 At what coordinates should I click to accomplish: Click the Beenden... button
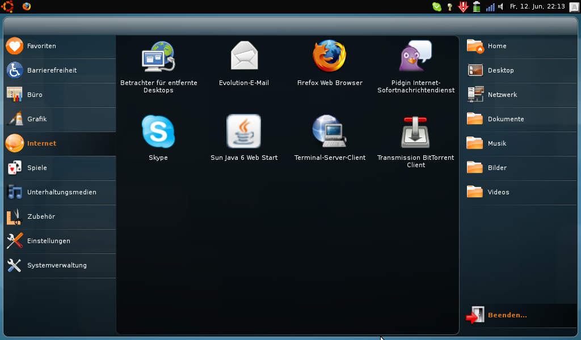point(507,315)
